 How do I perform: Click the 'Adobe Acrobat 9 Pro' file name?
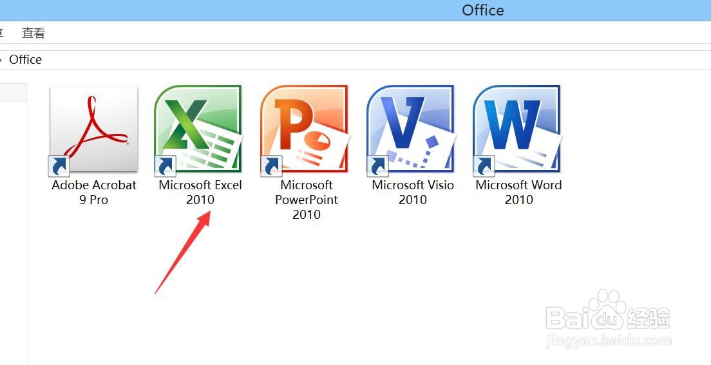pos(94,192)
